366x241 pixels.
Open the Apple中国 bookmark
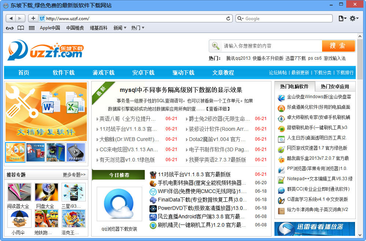pos(50,28)
